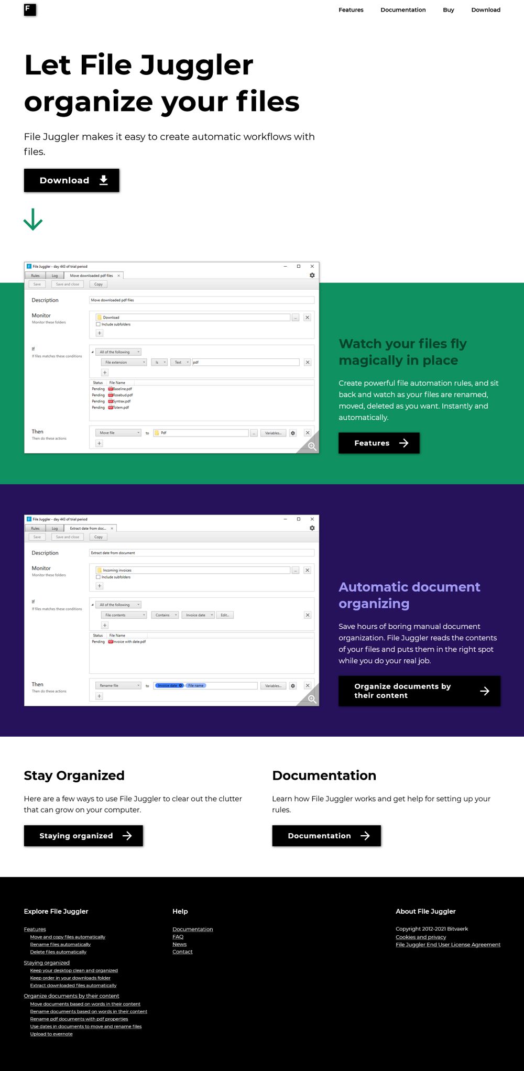The width and height of the screenshot is (524, 1071).
Task: Open Upload to evernote footer link
Action: (51, 1033)
